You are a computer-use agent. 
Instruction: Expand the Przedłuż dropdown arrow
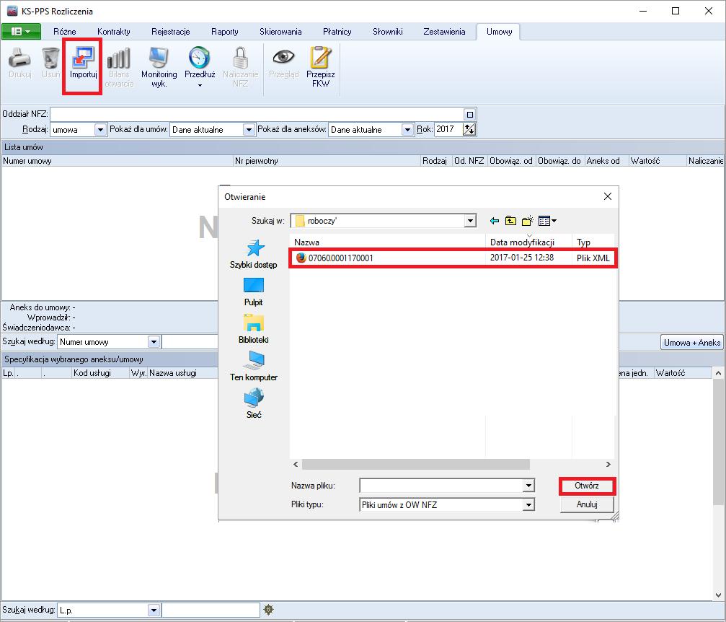[200, 85]
